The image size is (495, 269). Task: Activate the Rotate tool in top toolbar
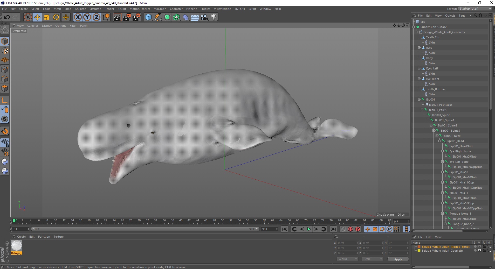point(56,17)
